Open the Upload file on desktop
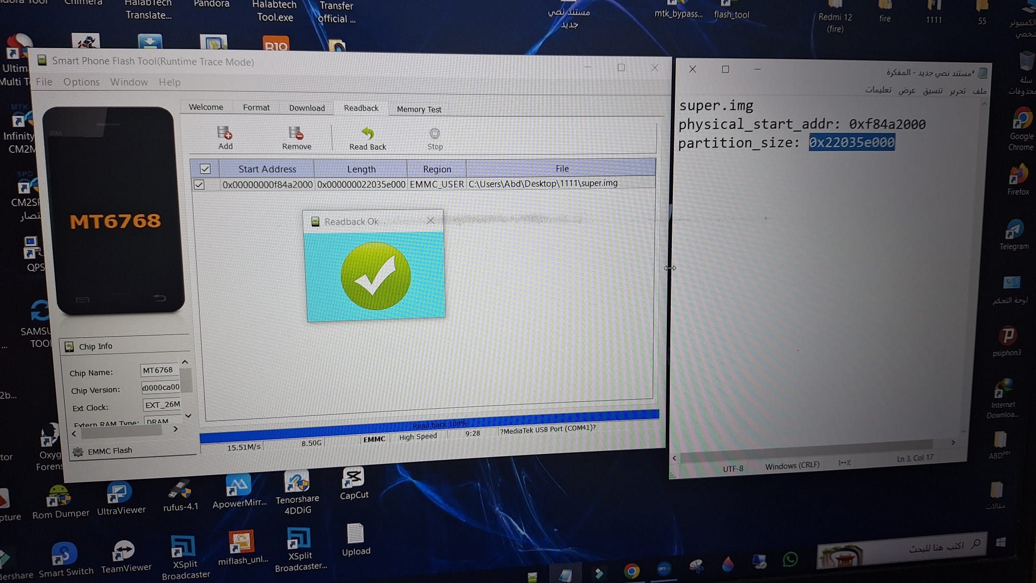 [x=355, y=540]
